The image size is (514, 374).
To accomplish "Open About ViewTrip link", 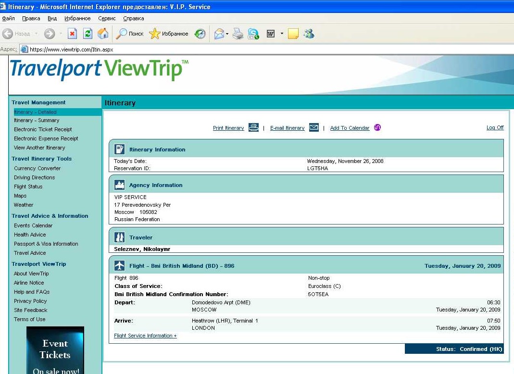I will (x=31, y=274).
